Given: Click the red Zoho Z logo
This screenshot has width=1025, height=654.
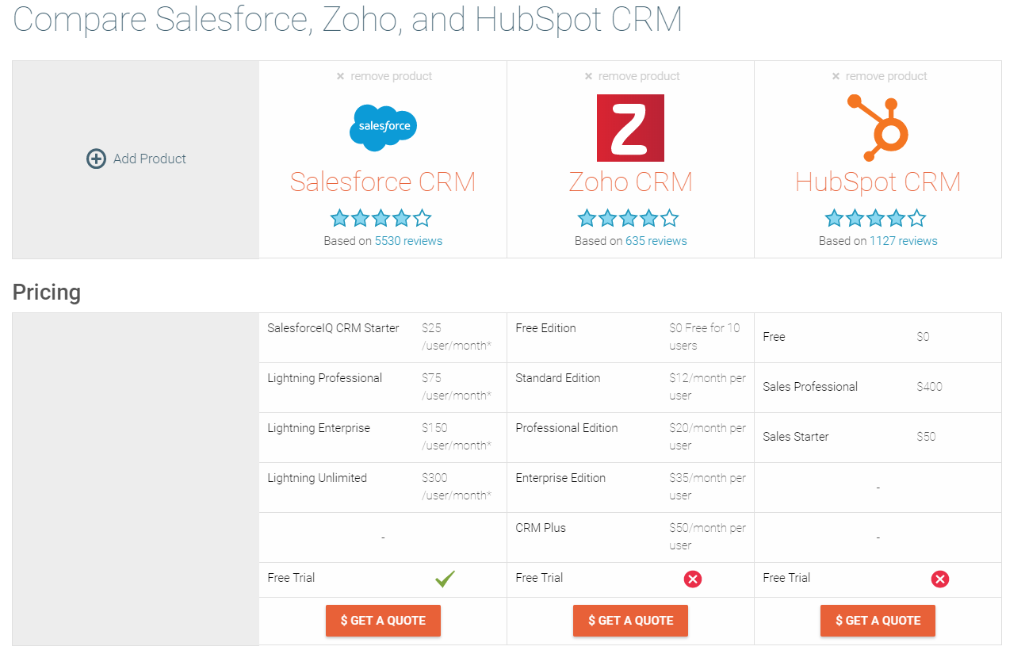Looking at the screenshot, I should [630, 128].
